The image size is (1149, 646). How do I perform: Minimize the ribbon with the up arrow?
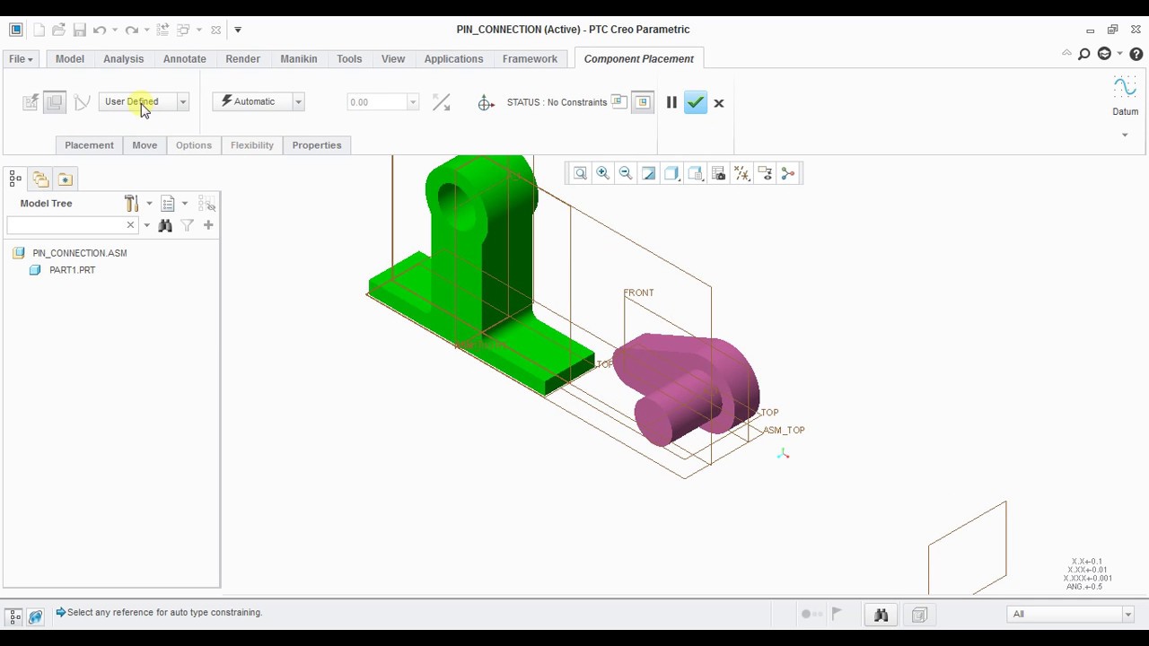click(x=1066, y=54)
